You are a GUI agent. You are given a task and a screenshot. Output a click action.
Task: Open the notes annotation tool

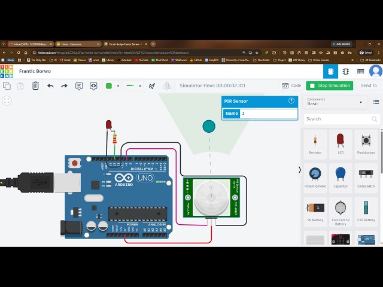(79, 86)
